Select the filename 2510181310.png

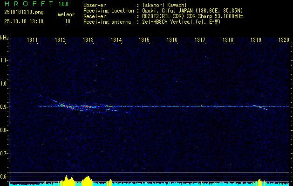click(x=24, y=13)
